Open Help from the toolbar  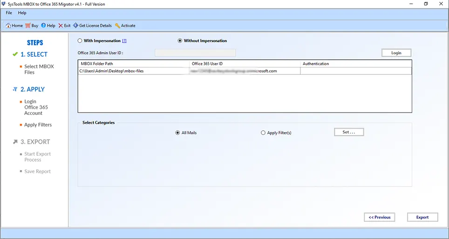point(48,26)
